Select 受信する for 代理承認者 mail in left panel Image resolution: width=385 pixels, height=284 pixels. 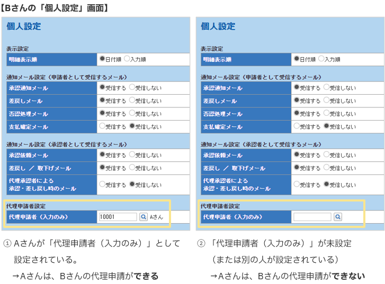coord(102,185)
